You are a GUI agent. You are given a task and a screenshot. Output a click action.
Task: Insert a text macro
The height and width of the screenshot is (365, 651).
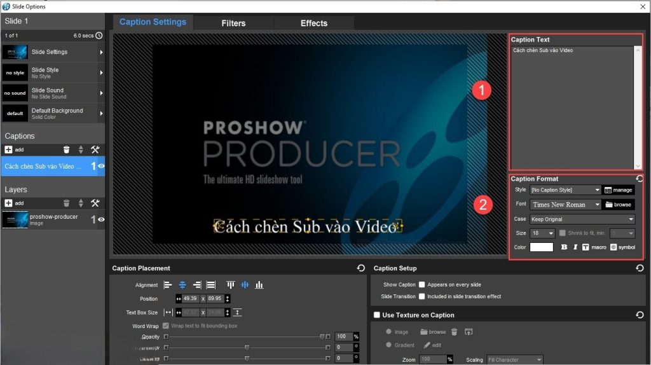(594, 247)
